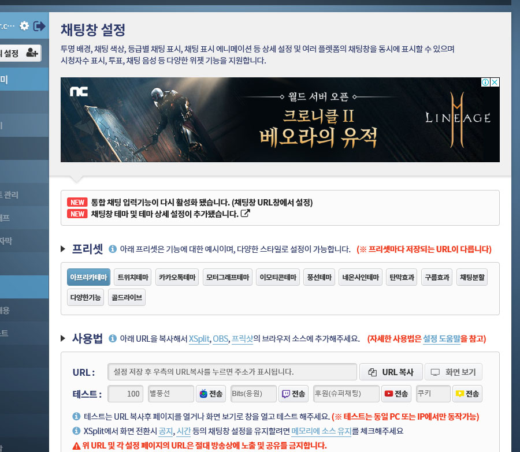Click the ad info icon on banner

(x=486, y=83)
